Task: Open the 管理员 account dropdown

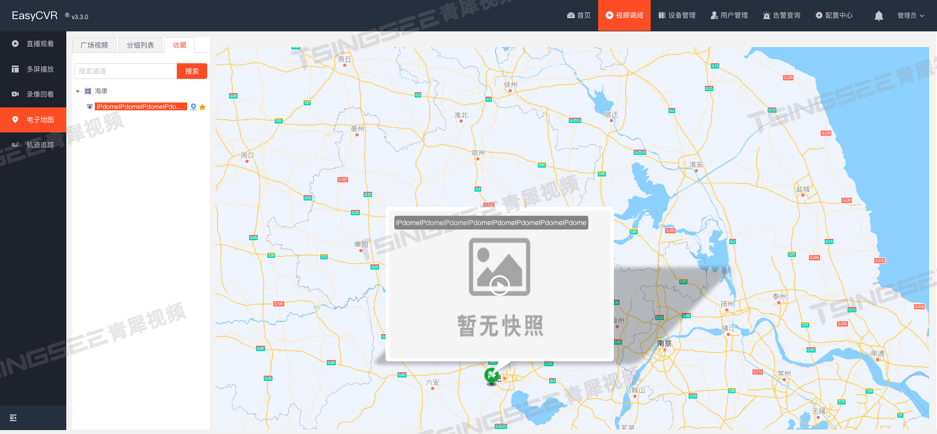Action: (910, 16)
